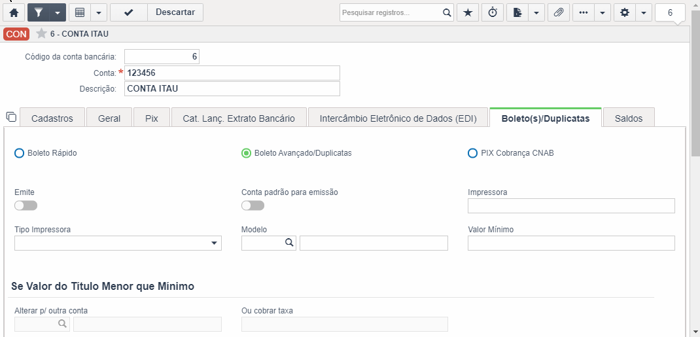The height and width of the screenshot is (337, 700).
Task: Expand the settings gear dropdown arrow
Action: (643, 12)
